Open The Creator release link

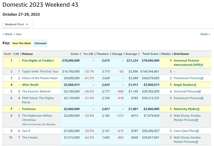point(30,137)
